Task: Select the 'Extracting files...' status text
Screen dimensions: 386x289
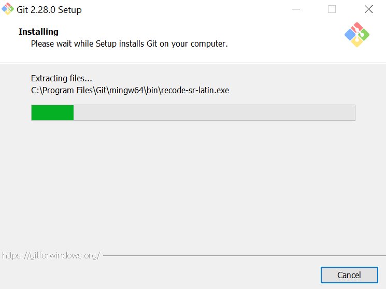Action: pos(62,78)
